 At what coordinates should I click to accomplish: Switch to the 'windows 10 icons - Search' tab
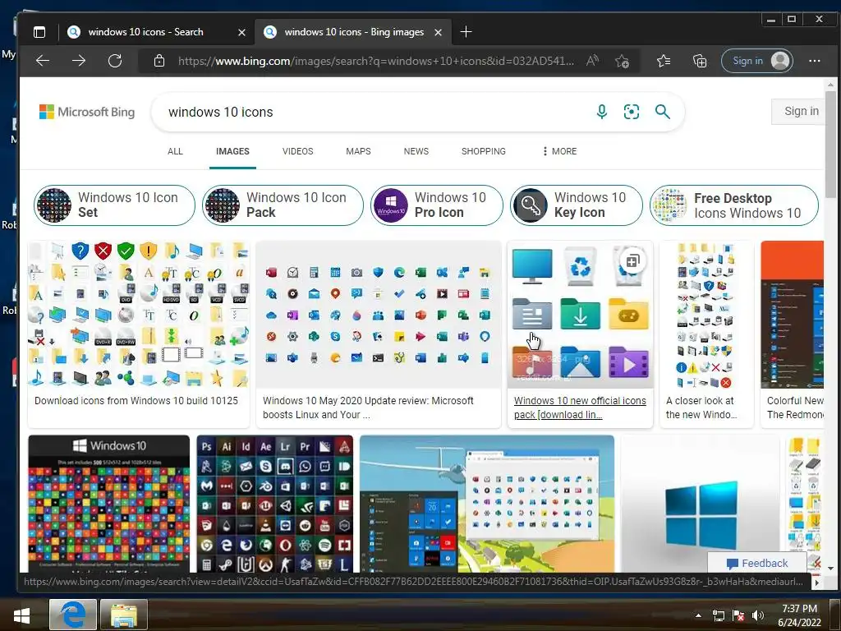[x=146, y=32]
